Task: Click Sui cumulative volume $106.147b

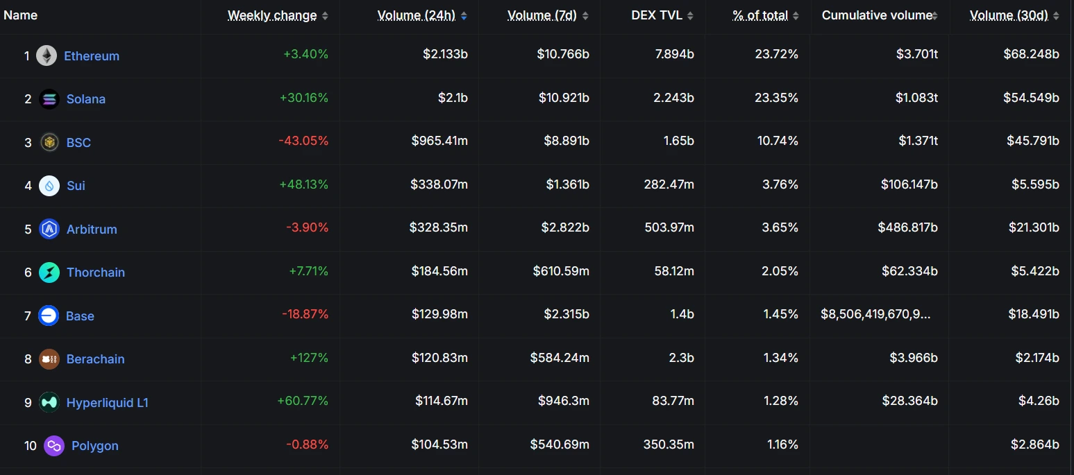Action: coord(909,184)
